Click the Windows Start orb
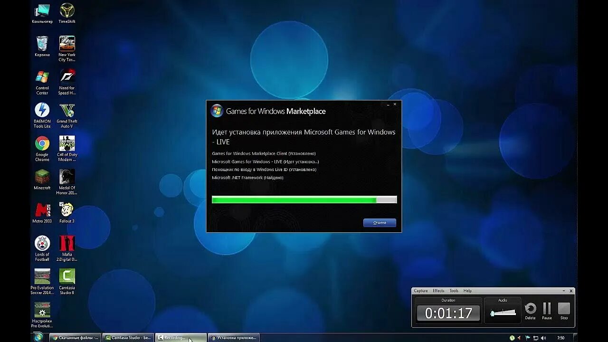 pyautogui.click(x=38, y=337)
